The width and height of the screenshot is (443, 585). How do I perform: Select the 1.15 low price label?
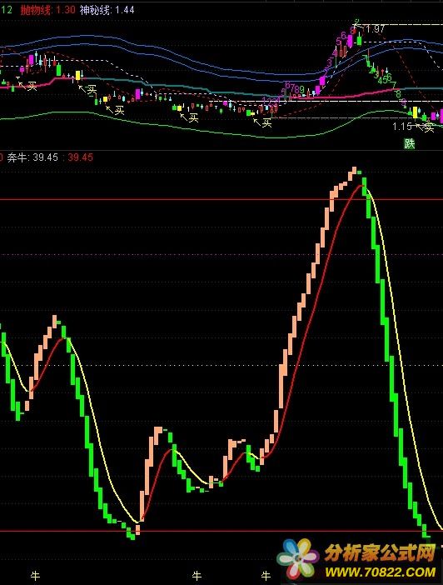(401, 127)
